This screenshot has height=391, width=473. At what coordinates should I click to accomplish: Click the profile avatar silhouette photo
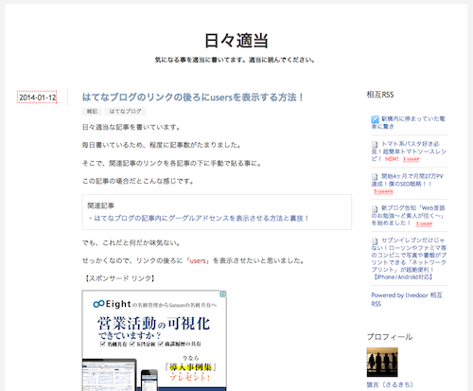(382, 363)
